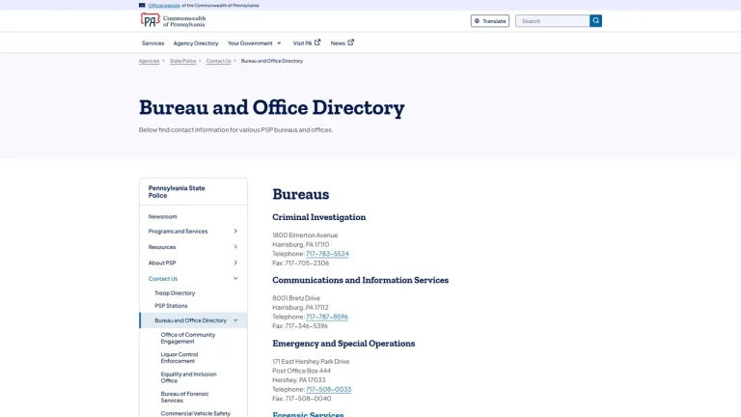Click the PA Commonwealth of Pennsylvania logo
This screenshot has width=741, height=417.
(x=173, y=21)
